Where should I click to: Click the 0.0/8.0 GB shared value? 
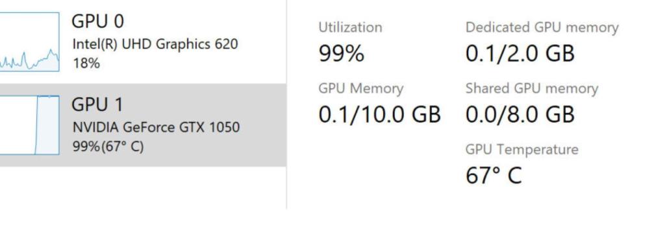point(520,115)
